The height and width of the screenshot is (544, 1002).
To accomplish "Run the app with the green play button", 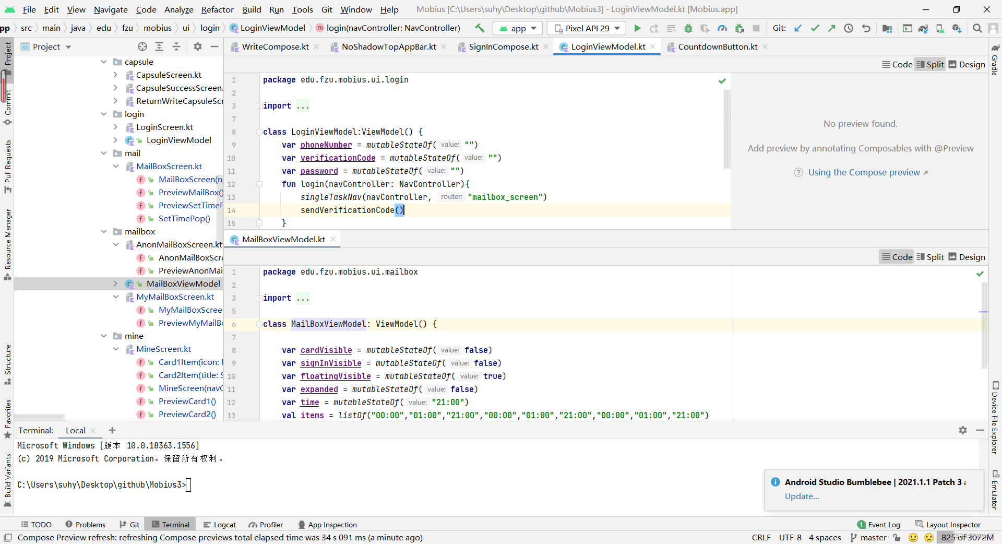I will tap(637, 28).
